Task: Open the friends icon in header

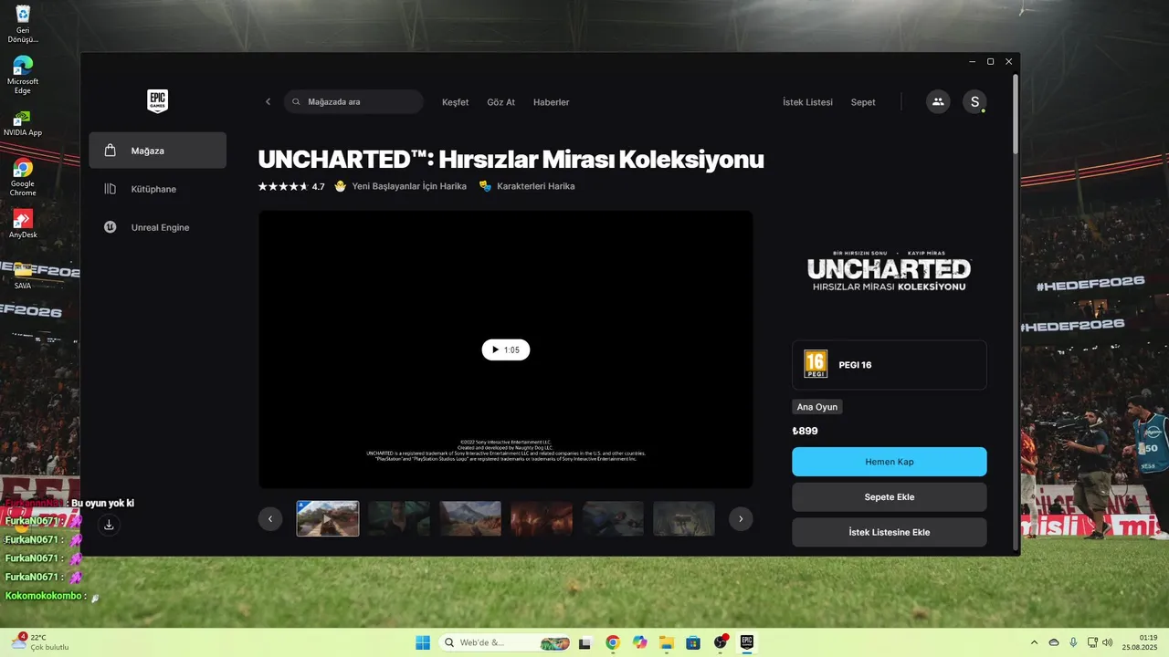Action: [x=937, y=102]
